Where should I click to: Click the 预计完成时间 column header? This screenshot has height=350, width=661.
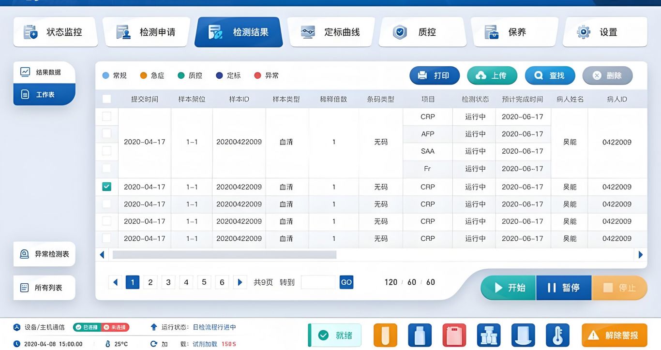523,99
